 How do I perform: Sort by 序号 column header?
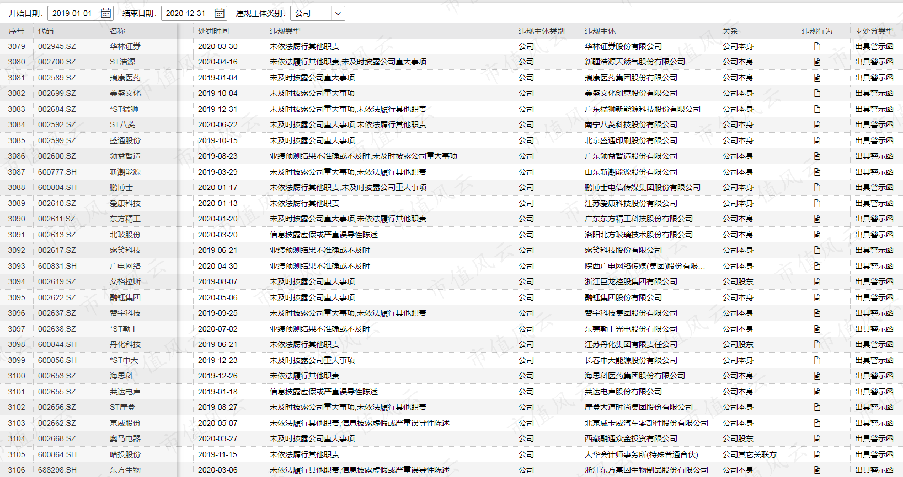click(x=17, y=31)
